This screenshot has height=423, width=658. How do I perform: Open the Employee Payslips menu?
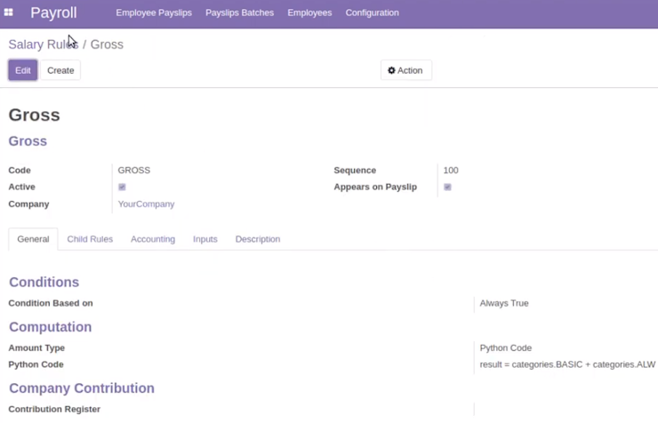point(154,12)
